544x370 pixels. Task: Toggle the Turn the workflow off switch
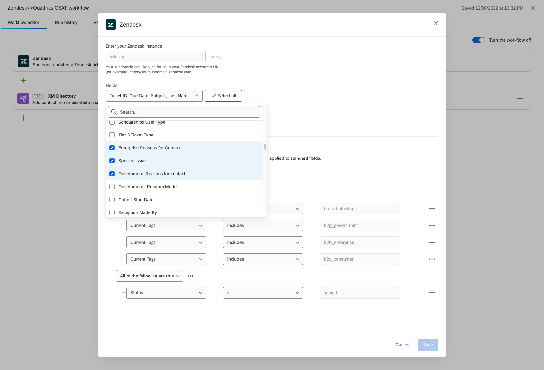point(479,40)
